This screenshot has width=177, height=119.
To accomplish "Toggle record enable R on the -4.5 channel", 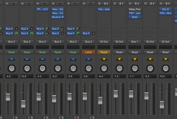I will point(16,118).
